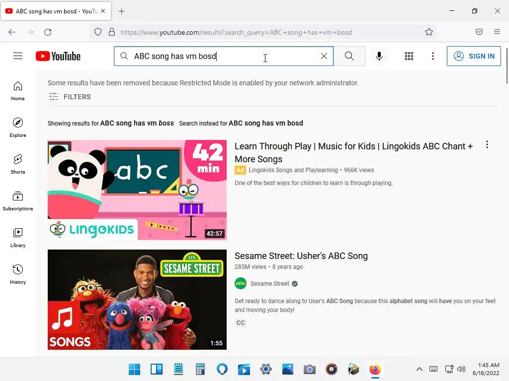Screen dimensions: 509x381
Task: Click the Firefox address bar URL
Action: [236, 32]
